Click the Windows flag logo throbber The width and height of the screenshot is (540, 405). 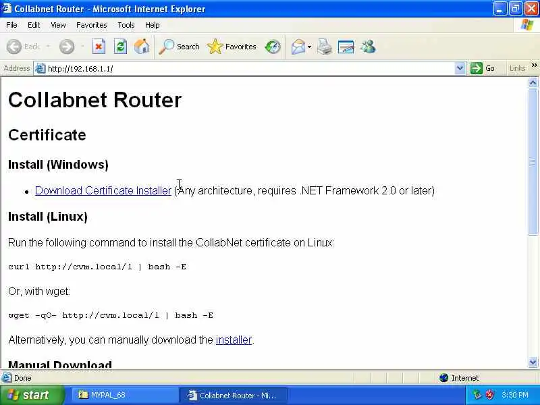click(x=527, y=25)
